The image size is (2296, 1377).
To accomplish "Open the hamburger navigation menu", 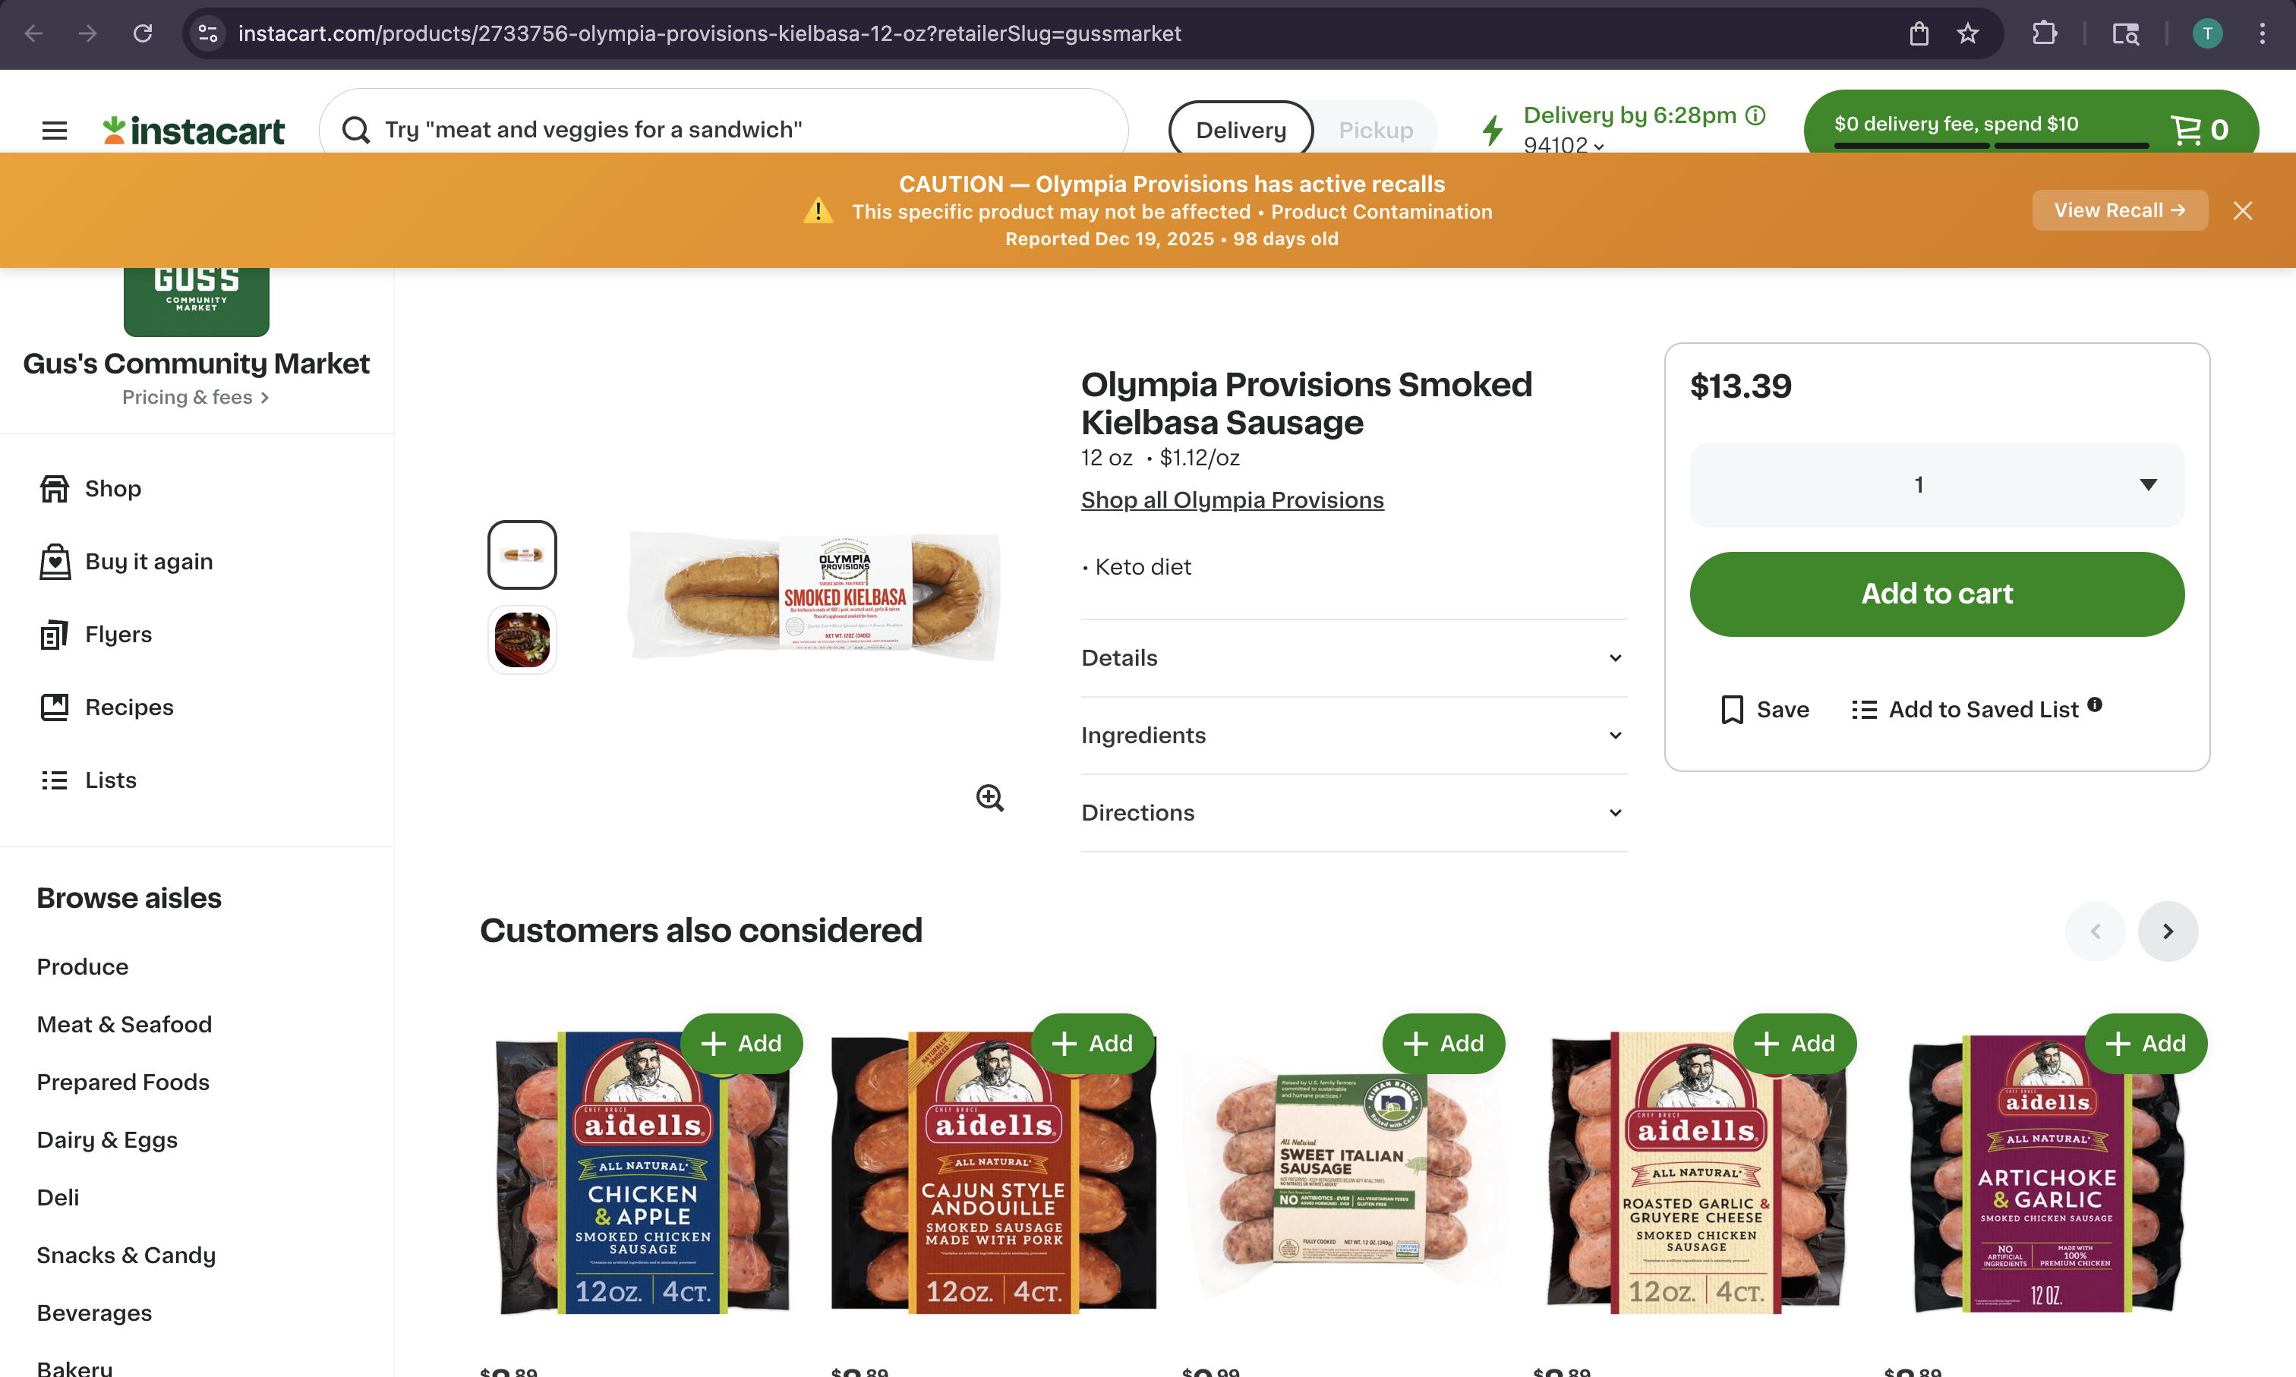I will [53, 130].
